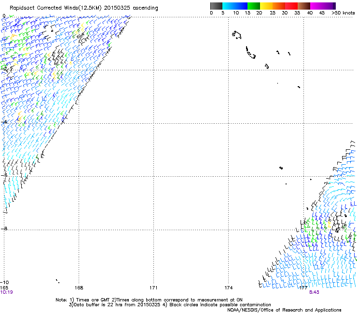Viewport: 357px width, 313px height.
Task: Click the note 'Times are GMT' line
Action: (x=149, y=300)
